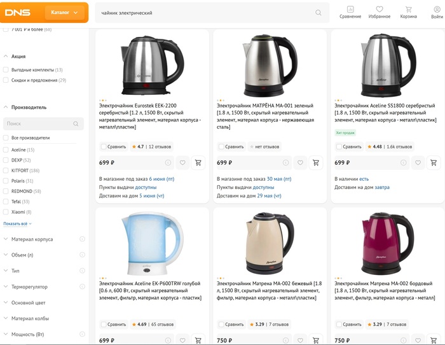This screenshot has width=445, height=345.
Task: Click info icon beside Материал корпуса filter
Action: click(82, 239)
